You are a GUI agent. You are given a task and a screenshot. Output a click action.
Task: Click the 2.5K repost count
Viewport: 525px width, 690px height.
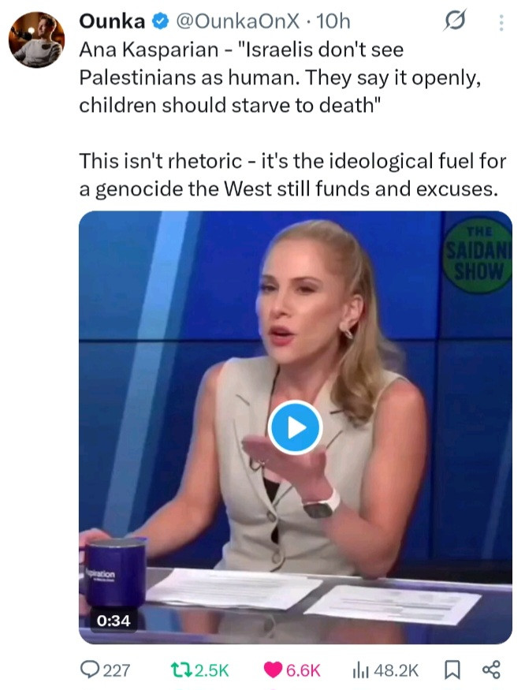coord(212,670)
